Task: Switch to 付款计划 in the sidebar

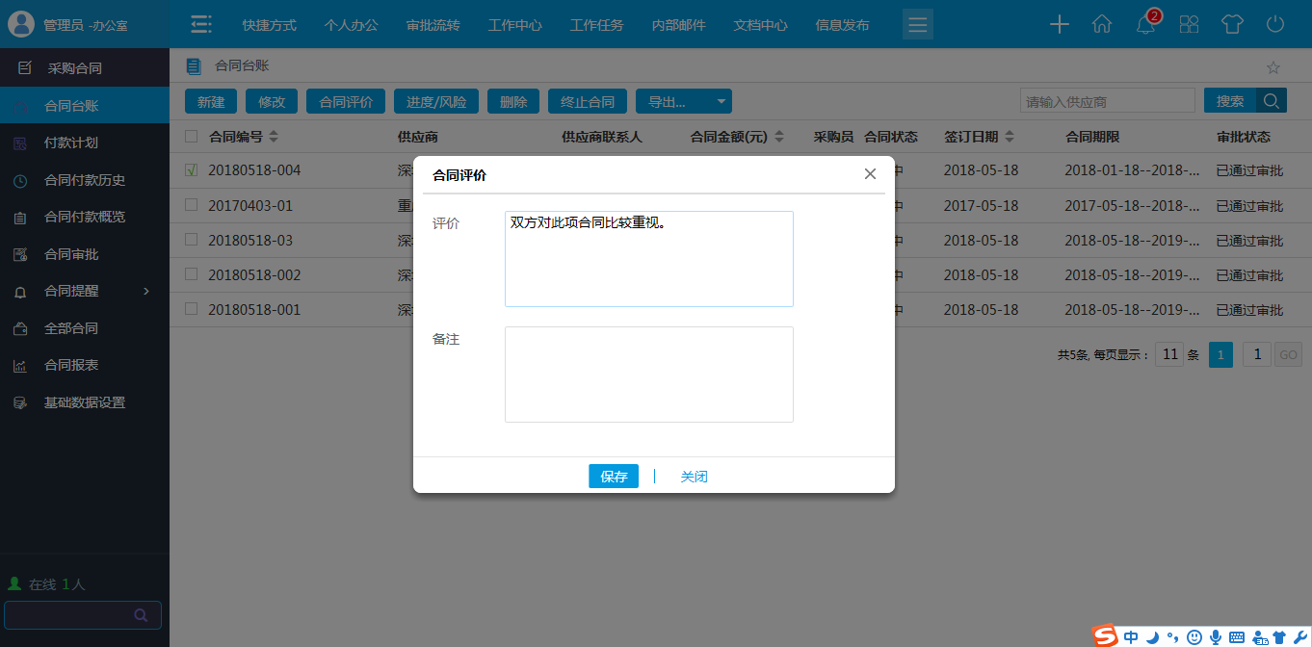Action: (x=69, y=142)
